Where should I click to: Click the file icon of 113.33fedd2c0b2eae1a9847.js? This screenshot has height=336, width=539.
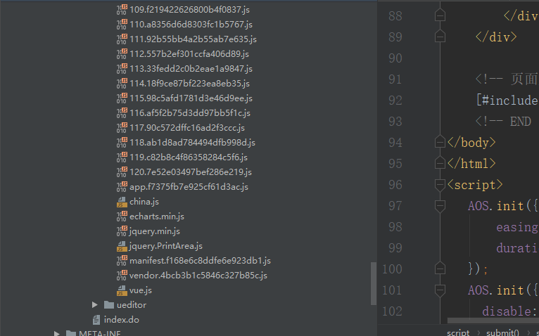pos(122,69)
